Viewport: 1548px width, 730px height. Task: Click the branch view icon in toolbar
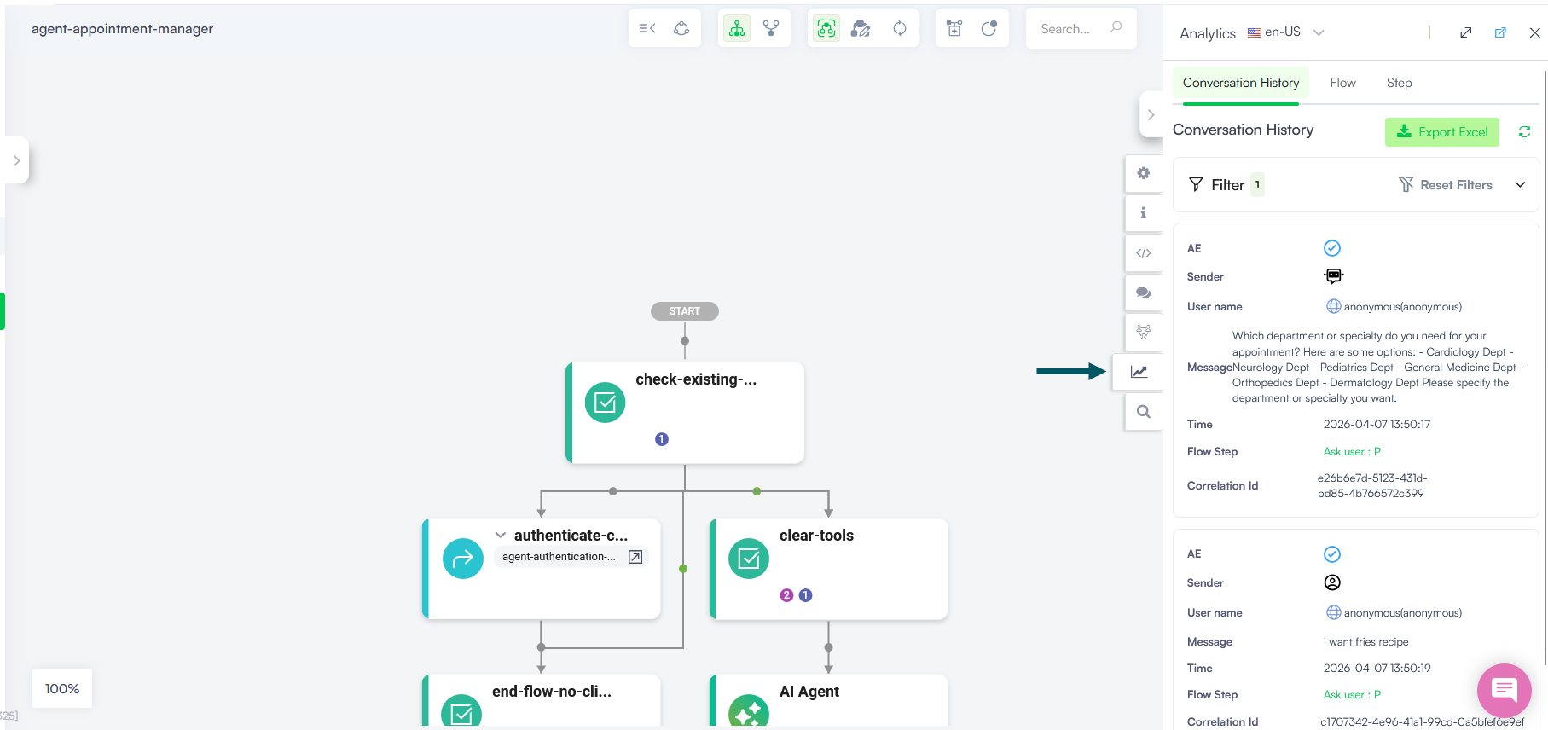771,29
